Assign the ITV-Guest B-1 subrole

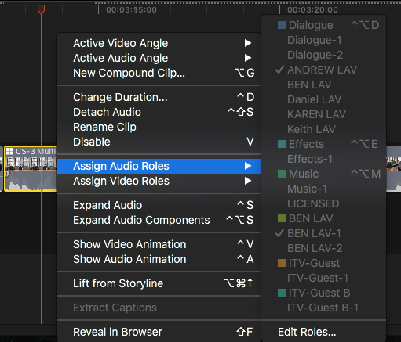tap(324, 308)
